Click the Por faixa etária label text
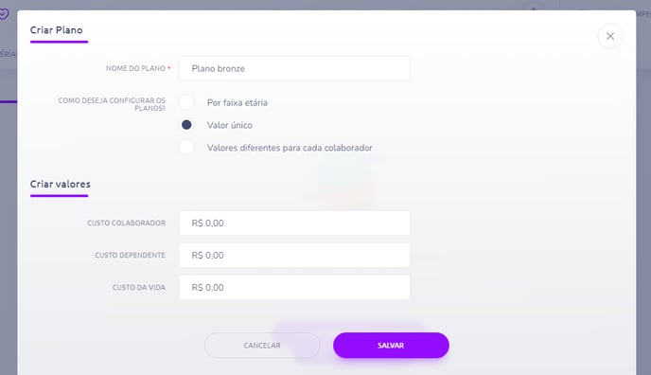 click(238, 102)
